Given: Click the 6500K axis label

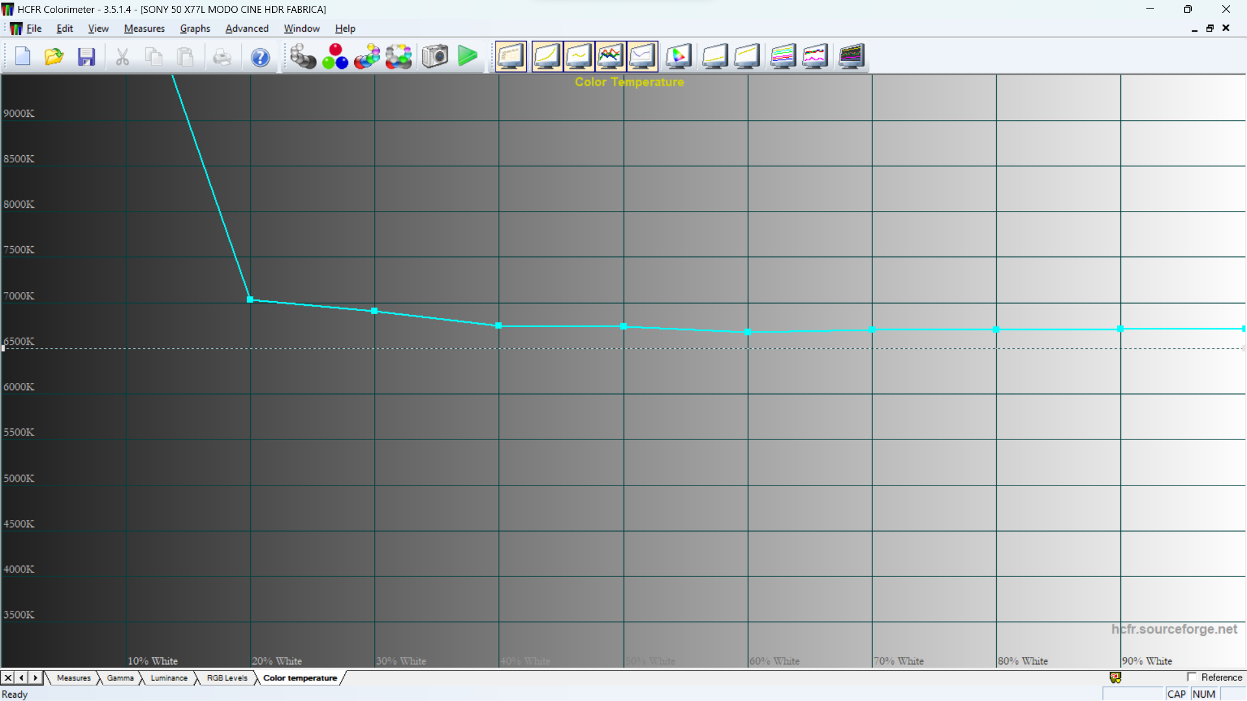Looking at the screenshot, I should tap(19, 341).
